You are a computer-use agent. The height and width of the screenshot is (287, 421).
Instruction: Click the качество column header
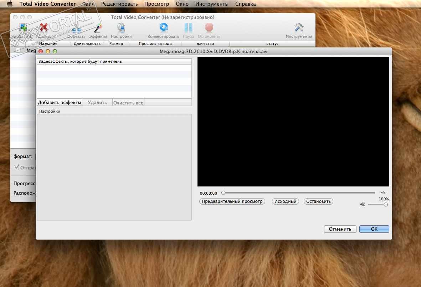(205, 43)
